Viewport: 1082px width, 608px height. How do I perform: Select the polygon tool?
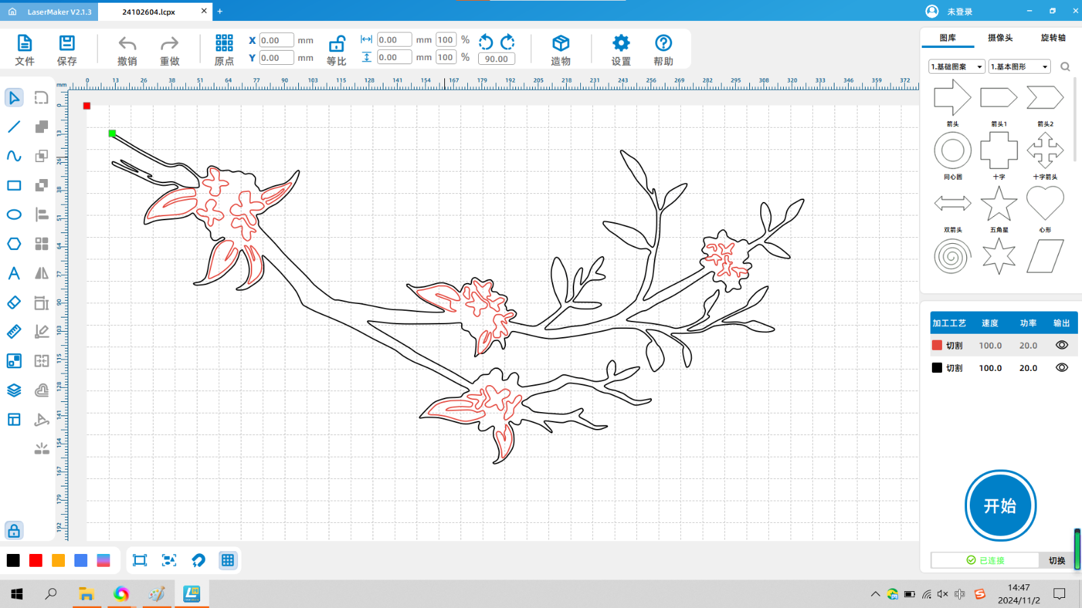pos(14,244)
